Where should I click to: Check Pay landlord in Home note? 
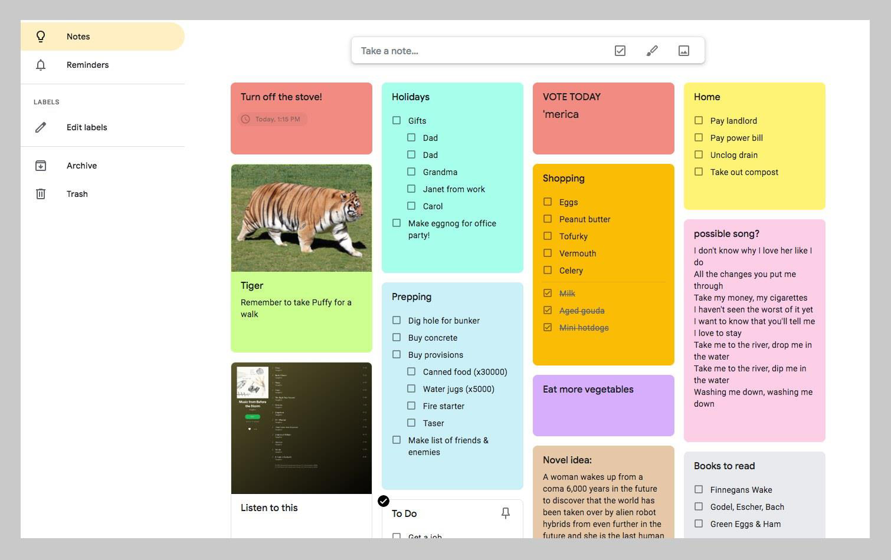click(699, 120)
